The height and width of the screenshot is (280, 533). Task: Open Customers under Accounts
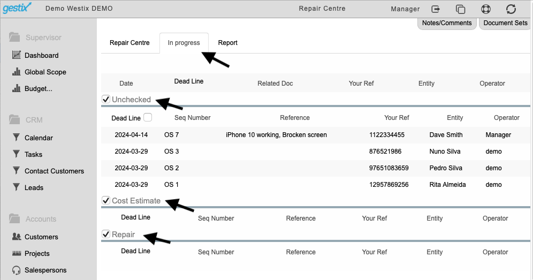41,237
